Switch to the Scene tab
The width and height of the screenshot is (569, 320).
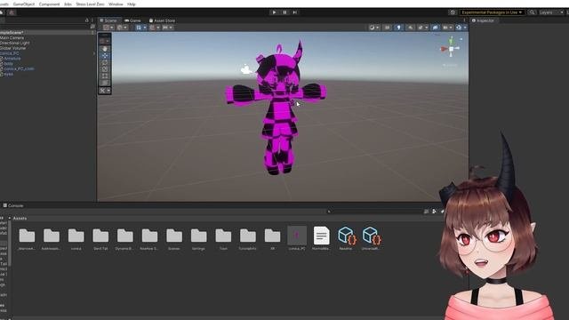click(x=108, y=20)
